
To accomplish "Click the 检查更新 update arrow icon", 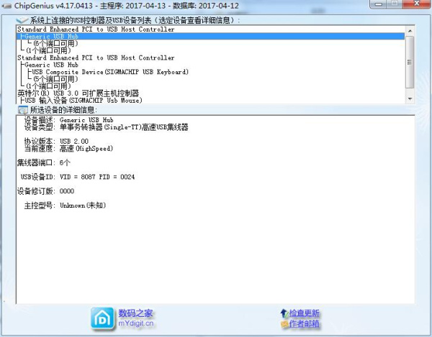I will (x=284, y=313).
